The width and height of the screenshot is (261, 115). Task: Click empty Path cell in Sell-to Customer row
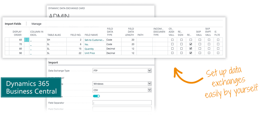[x=145, y=40]
